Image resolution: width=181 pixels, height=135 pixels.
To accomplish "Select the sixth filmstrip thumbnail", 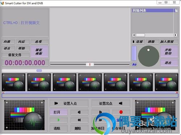I will pyautogui.click(x=141, y=82).
